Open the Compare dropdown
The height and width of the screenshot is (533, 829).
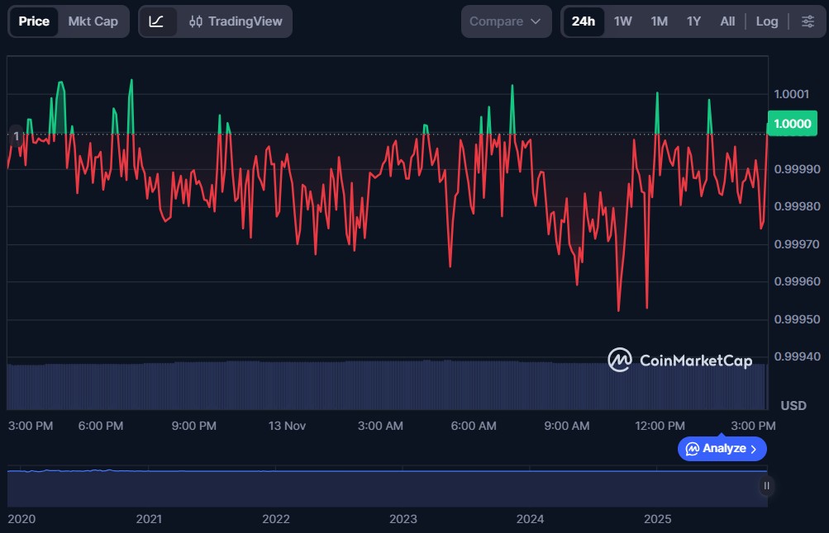coord(506,21)
